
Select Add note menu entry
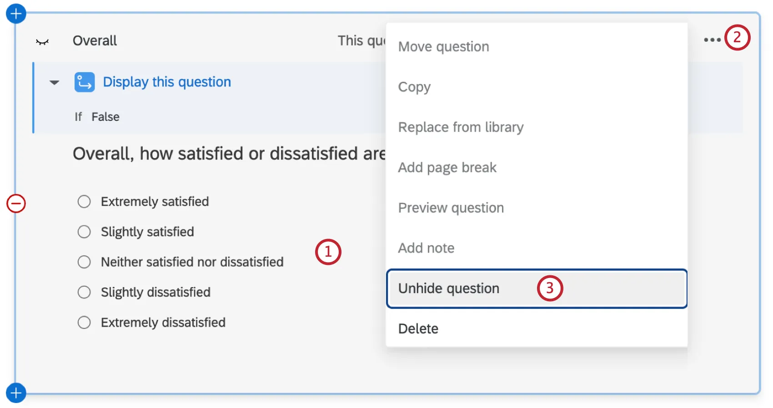(537, 248)
